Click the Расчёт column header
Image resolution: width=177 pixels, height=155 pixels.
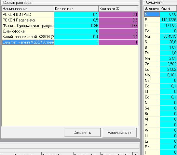click(168, 8)
